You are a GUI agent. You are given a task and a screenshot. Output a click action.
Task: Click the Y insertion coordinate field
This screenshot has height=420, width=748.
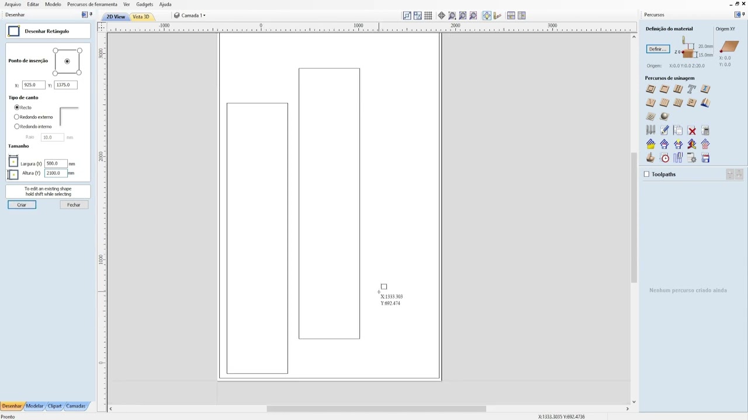point(65,85)
